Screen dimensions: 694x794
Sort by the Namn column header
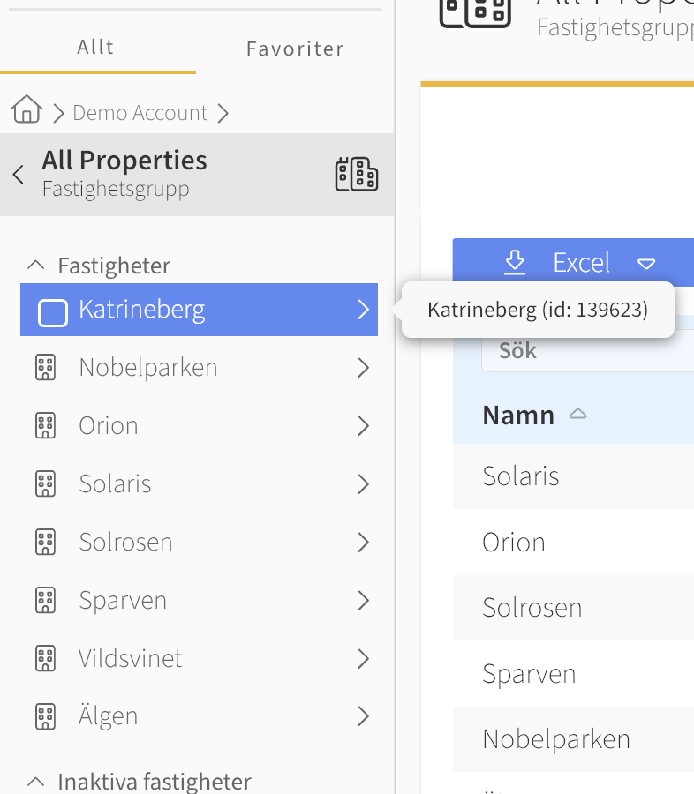tap(518, 416)
